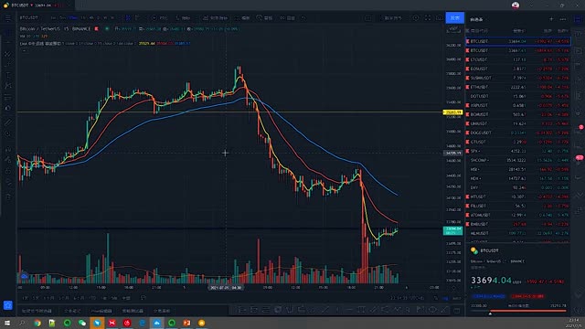Image resolution: width=585 pixels, height=329 pixels.
Task: Select the ETHUSDT row in the watchlist
Action: point(517,87)
